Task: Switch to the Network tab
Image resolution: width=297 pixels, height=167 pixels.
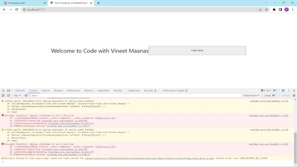Action: pos(58,91)
